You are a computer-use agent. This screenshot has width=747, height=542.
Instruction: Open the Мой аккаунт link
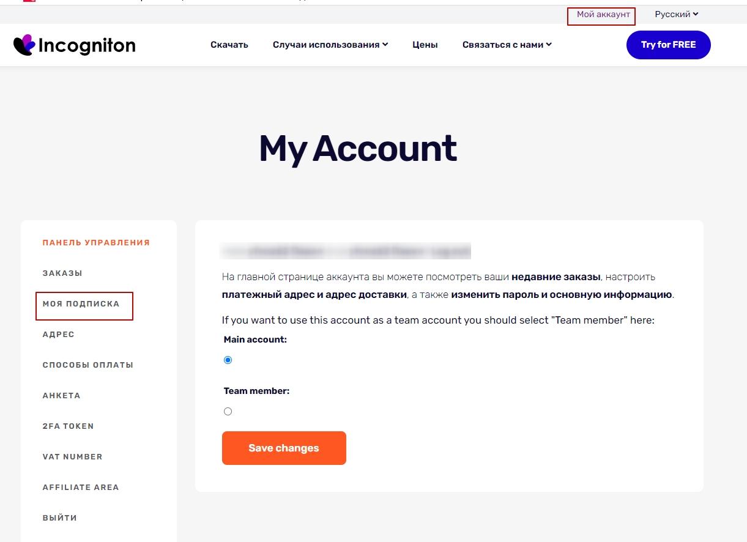click(603, 14)
